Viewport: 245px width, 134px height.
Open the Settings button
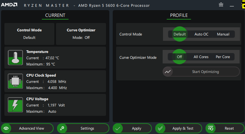[x=83, y=128]
